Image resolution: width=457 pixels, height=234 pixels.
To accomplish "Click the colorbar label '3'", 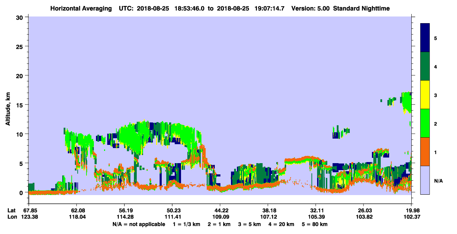I will pos(436,95).
